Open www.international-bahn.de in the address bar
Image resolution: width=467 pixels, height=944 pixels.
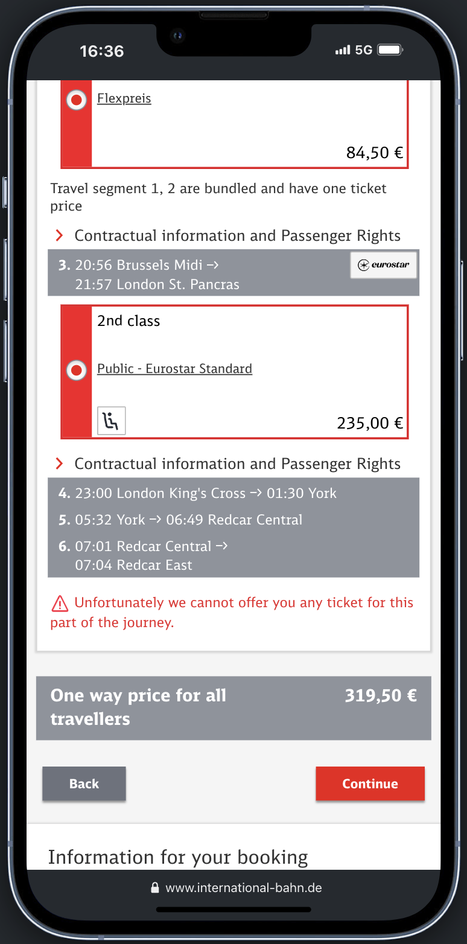[247, 887]
